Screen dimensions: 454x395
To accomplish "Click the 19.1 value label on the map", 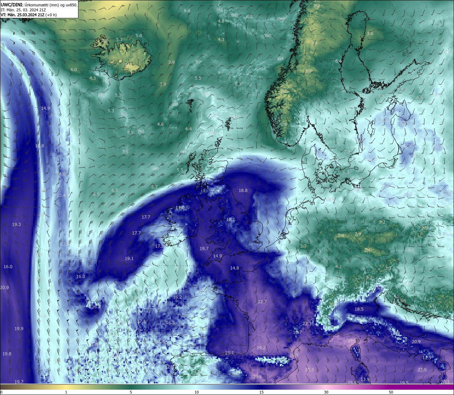I will click(129, 258).
